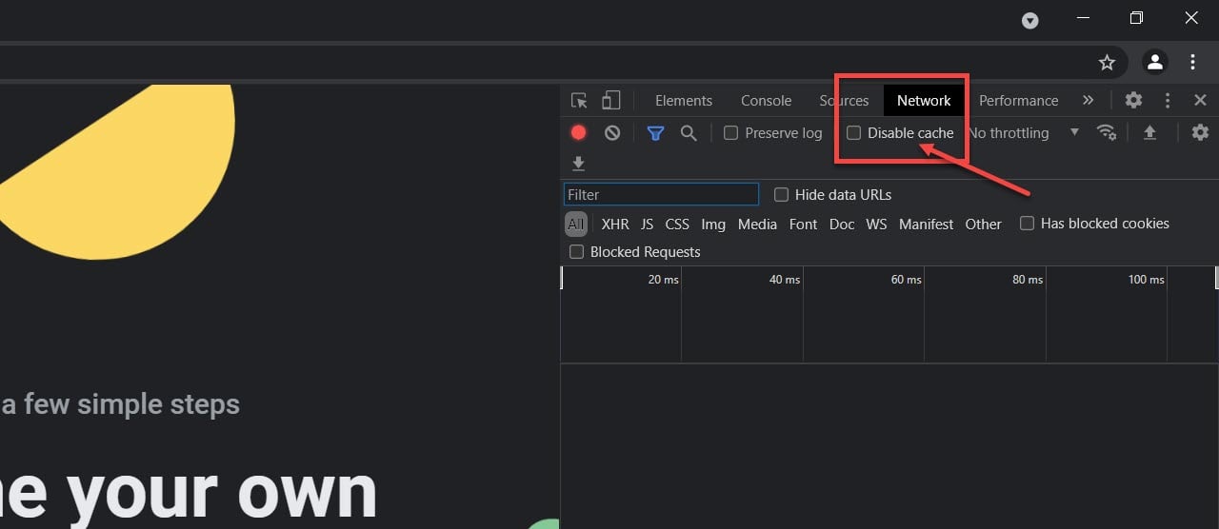Switch to the Performance tab

(x=1018, y=101)
